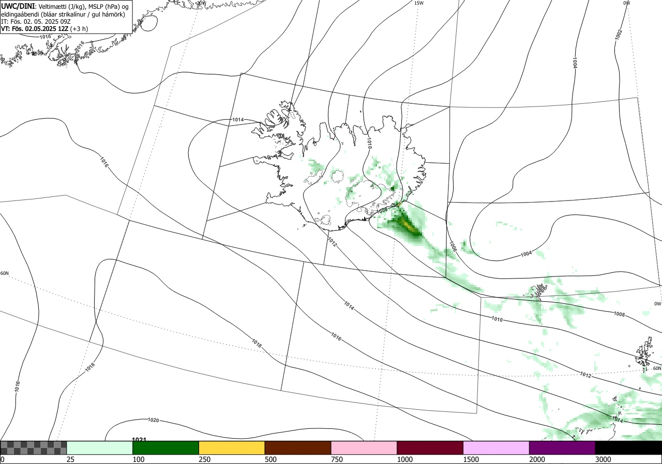Click the legend value '25'
Image resolution: width=662 pixels, height=464 pixels.
click(70, 459)
